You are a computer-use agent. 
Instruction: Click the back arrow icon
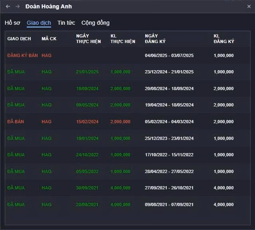tap(8, 6)
